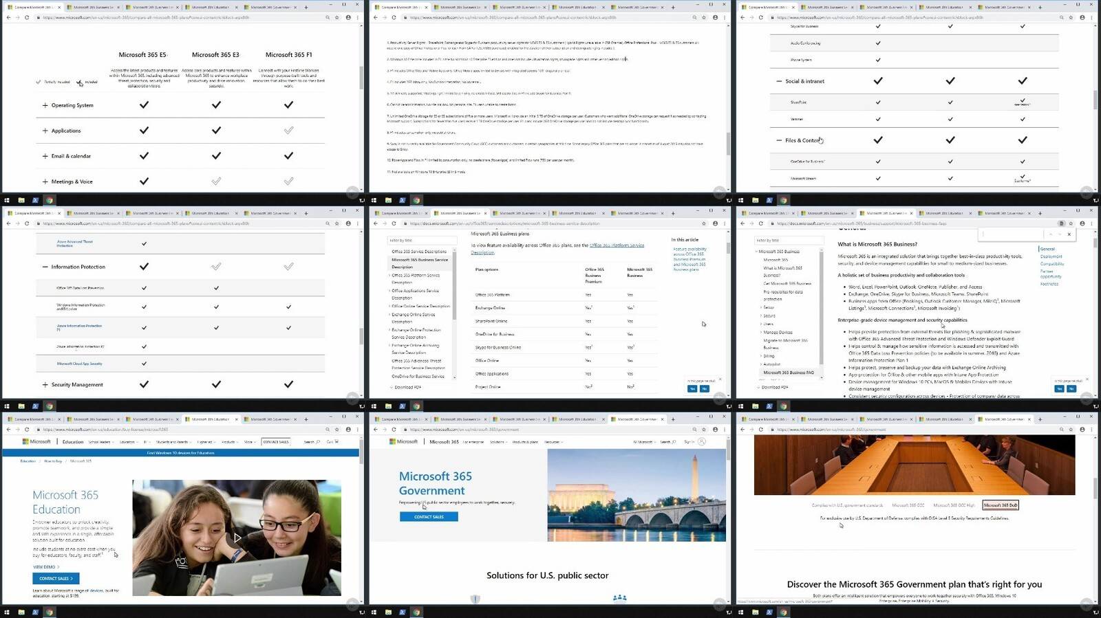Open the Sign in avatar on the Government hero page
The image size is (1101, 618).
(x=702, y=442)
